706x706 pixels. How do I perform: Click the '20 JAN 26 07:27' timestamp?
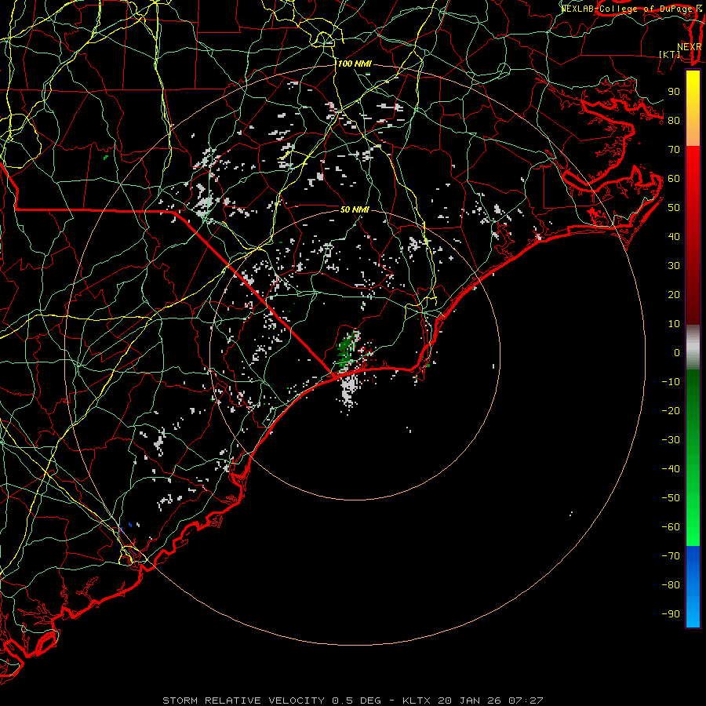(x=490, y=701)
